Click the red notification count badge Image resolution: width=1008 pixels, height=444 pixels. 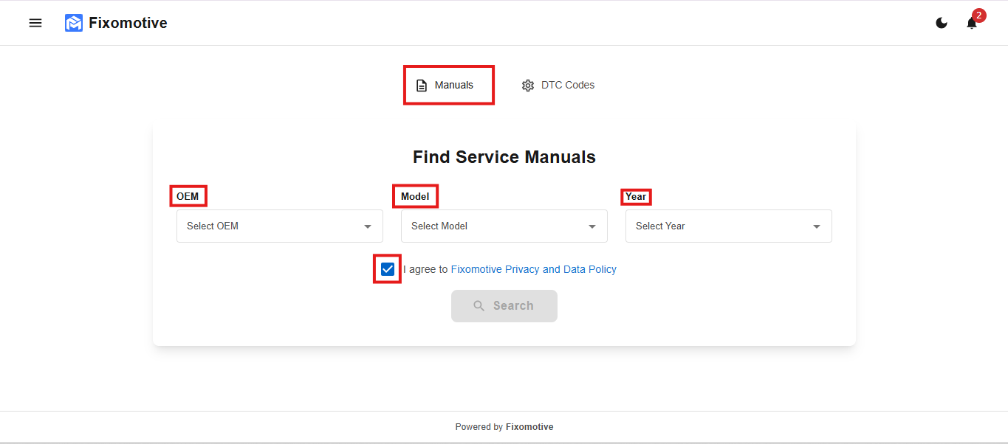979,15
